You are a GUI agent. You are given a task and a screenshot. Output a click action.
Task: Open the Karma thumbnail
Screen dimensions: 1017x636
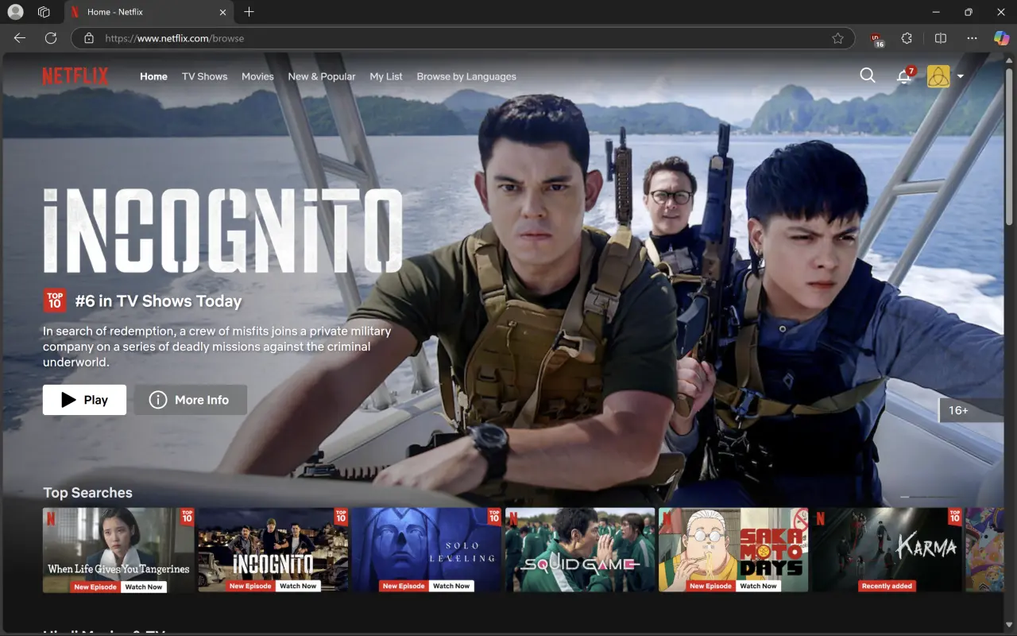pyautogui.click(x=887, y=550)
